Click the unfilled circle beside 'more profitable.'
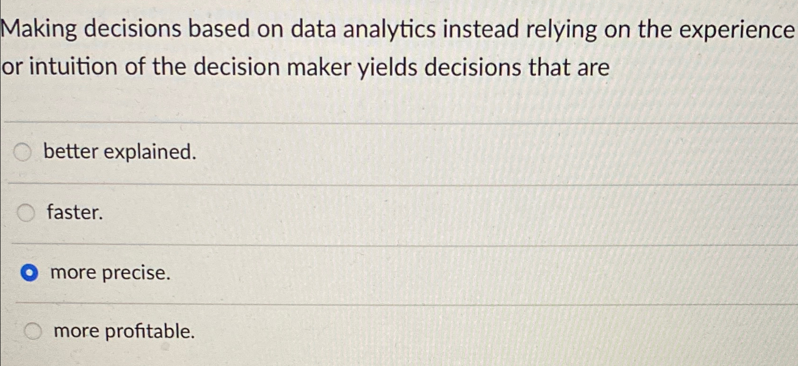The width and height of the screenshot is (798, 366). pyautogui.click(x=33, y=332)
